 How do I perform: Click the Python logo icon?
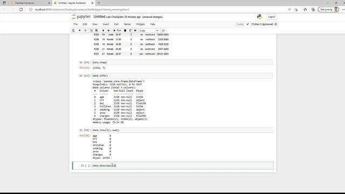[259, 17]
